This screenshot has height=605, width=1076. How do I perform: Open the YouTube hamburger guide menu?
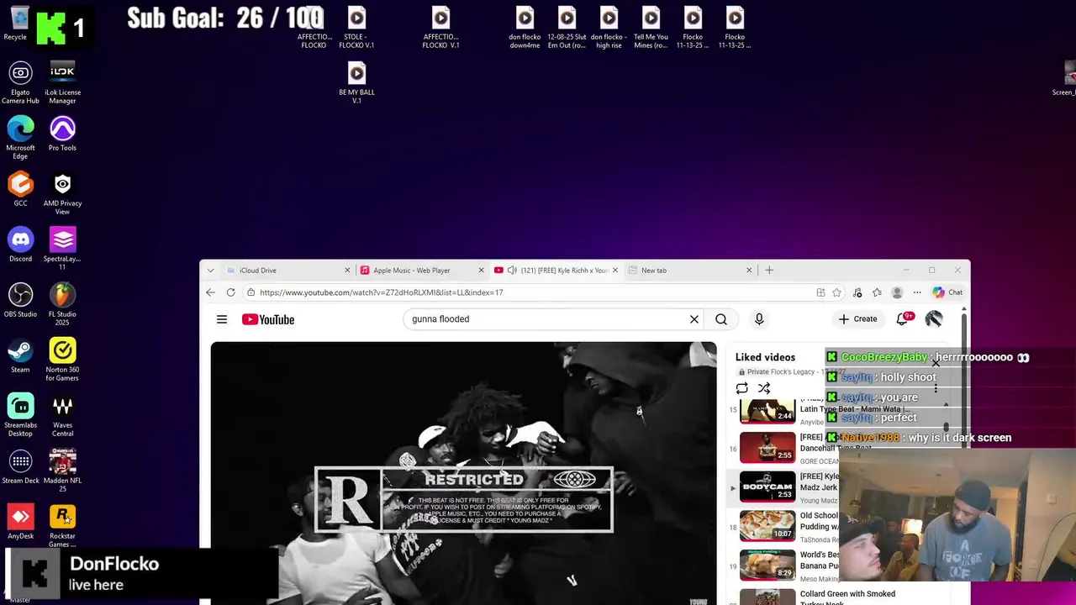tap(222, 319)
